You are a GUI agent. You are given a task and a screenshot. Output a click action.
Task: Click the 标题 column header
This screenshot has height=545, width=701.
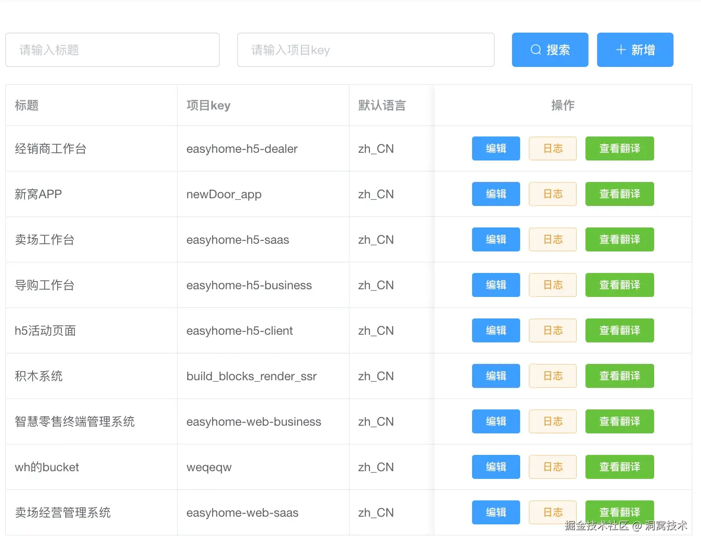pos(27,105)
